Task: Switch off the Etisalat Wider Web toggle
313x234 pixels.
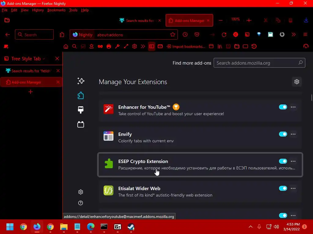Action: (x=283, y=188)
